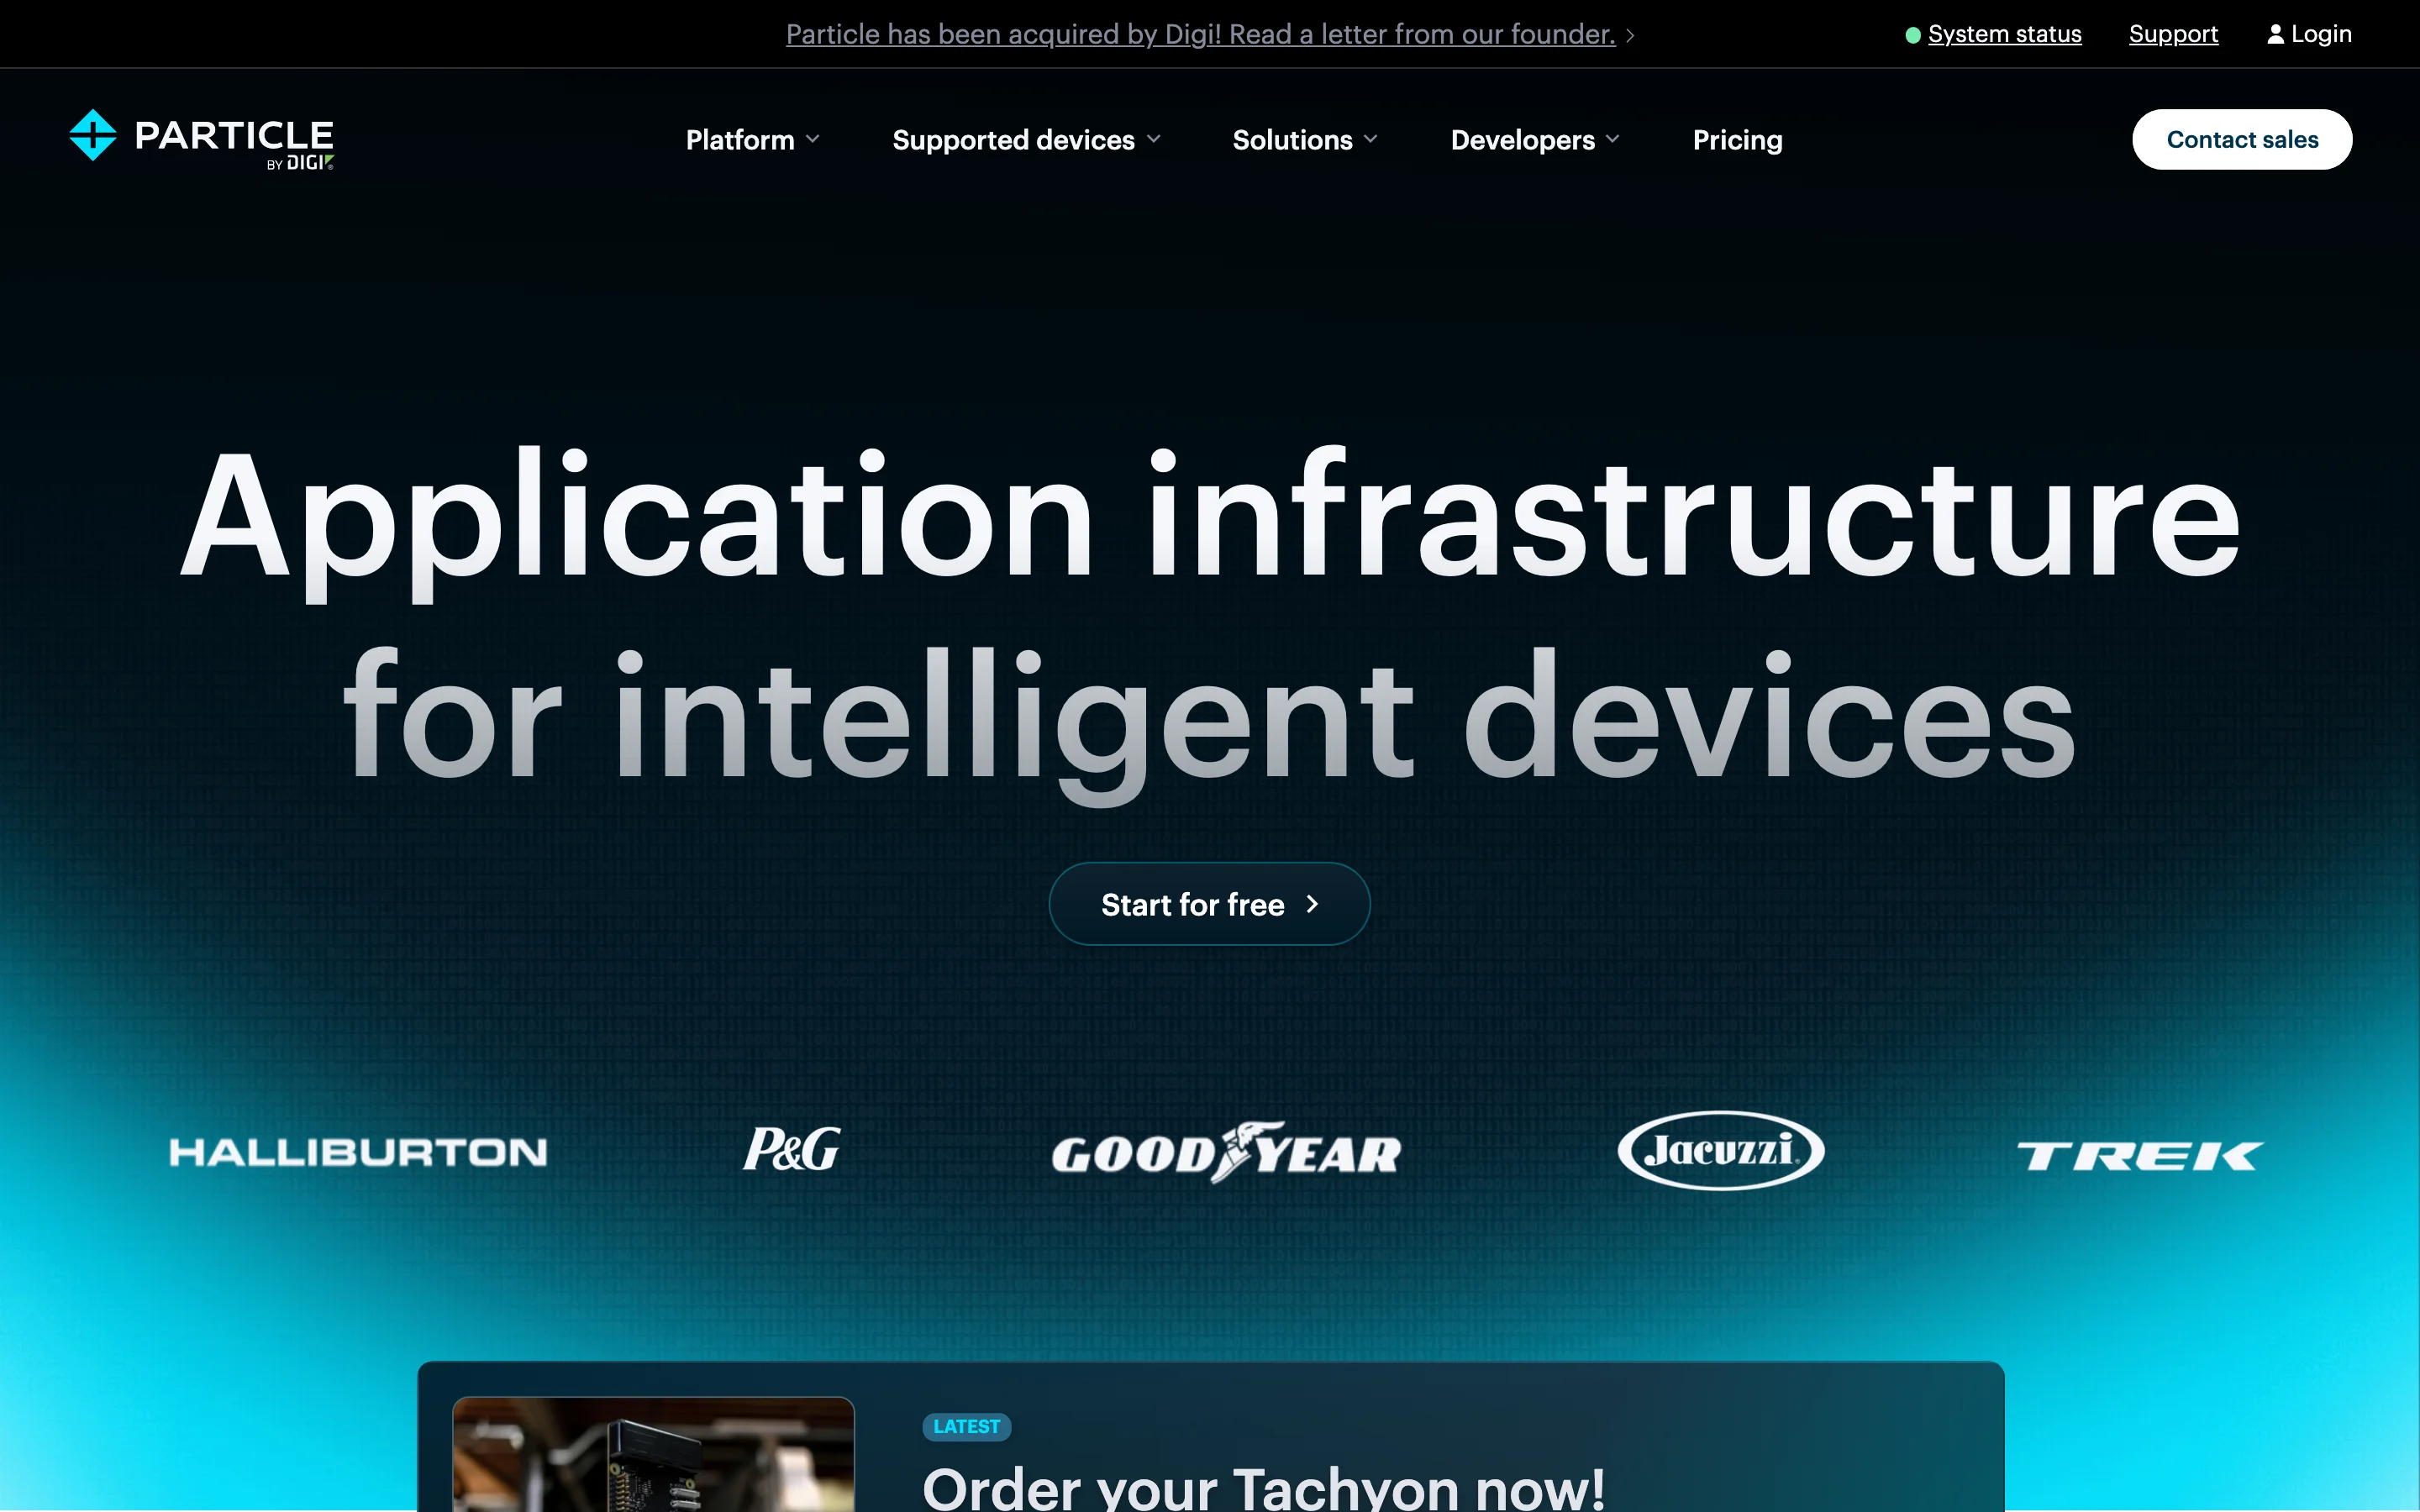Open the Solutions dropdown chevron
Viewport: 2420px width, 1512px height.
pos(1371,139)
